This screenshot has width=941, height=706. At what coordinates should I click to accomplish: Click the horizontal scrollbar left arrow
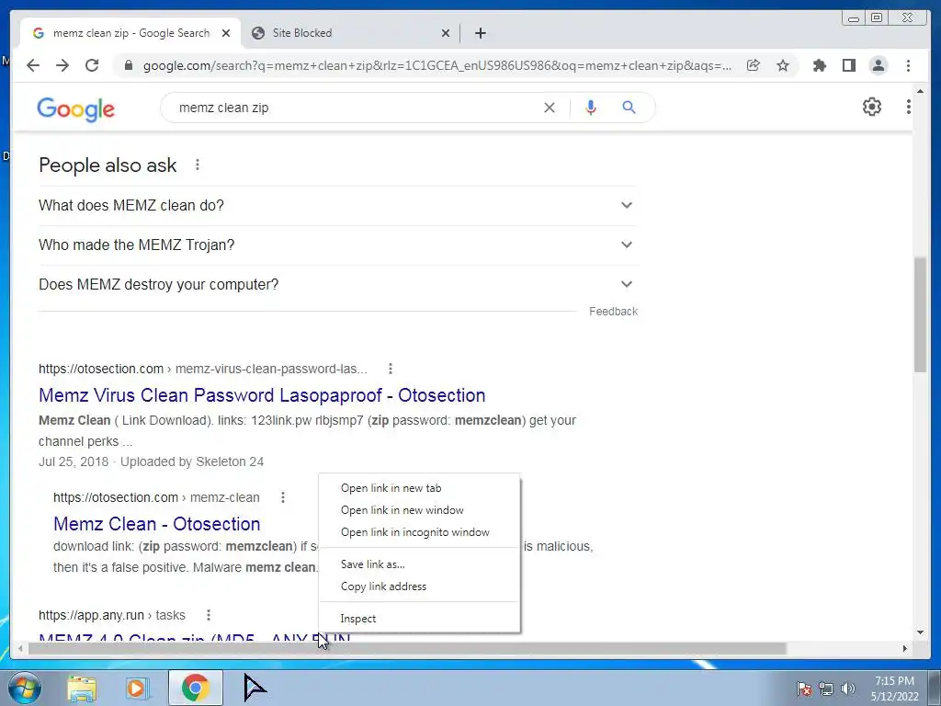coord(20,648)
